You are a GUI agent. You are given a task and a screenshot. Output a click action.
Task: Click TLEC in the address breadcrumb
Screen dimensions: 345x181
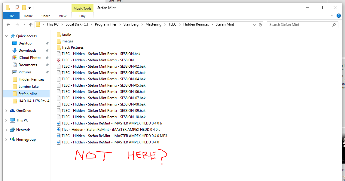[172, 24]
